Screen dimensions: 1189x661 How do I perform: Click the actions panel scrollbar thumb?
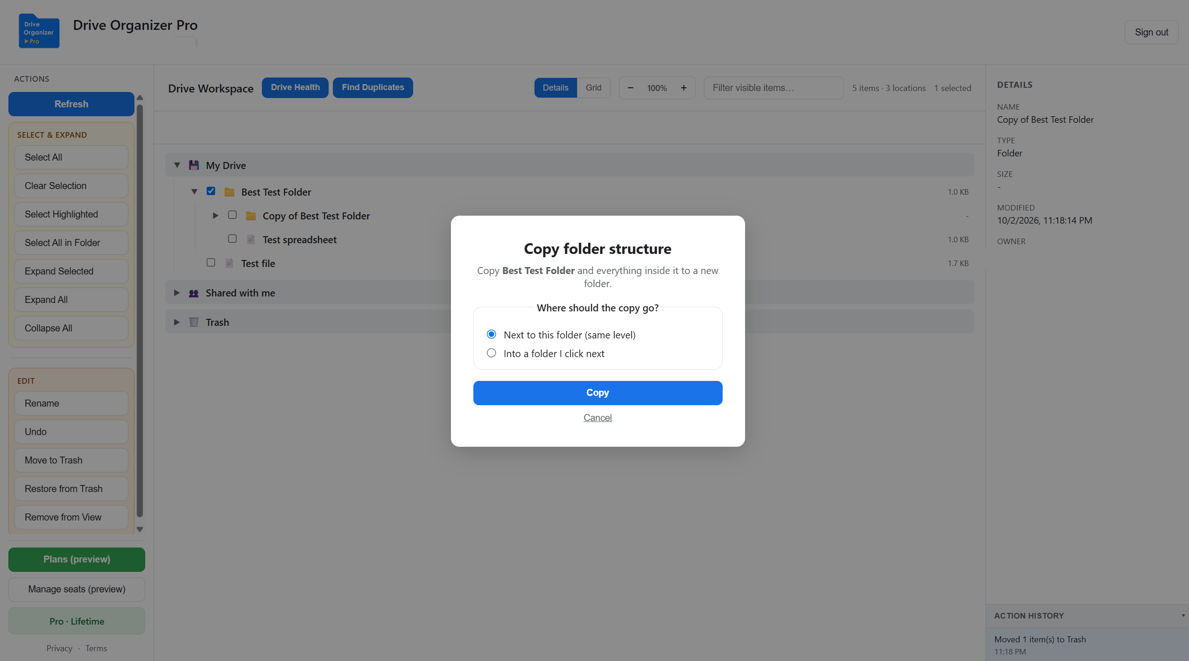click(140, 310)
